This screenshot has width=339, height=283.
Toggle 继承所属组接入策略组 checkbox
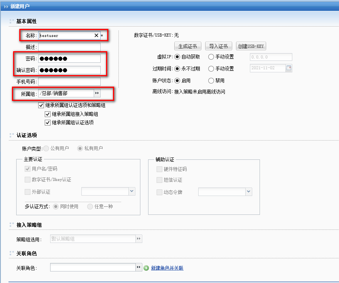tap(47, 114)
